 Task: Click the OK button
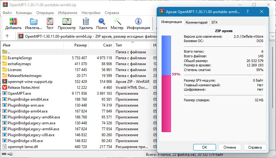(x=204, y=147)
